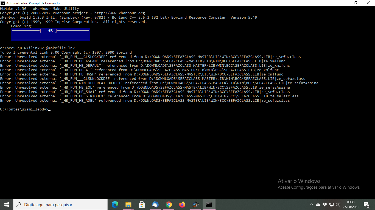Click the '_HB_FUN___CLSUNLOCKDEF' error line
375x210 pixels.
pyautogui.click(x=153, y=79)
